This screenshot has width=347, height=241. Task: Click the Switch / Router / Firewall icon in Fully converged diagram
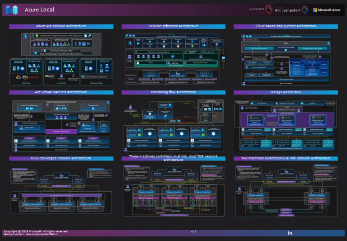(x=61, y=175)
